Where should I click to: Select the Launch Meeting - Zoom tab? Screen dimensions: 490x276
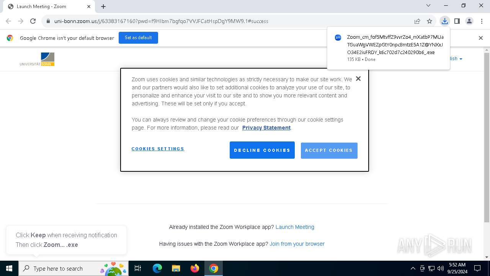pos(49,7)
